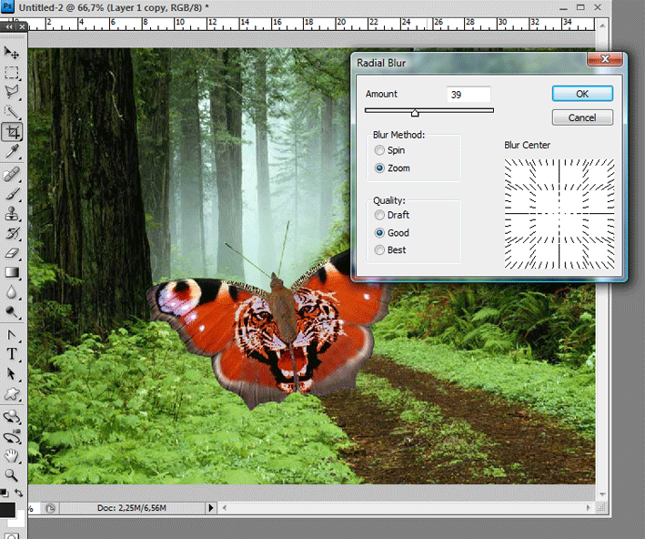The height and width of the screenshot is (539, 645).
Task: Select the Eraser tool
Action: pos(12,253)
